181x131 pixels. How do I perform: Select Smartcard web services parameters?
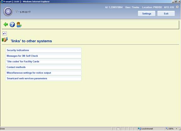click(x=43, y=78)
